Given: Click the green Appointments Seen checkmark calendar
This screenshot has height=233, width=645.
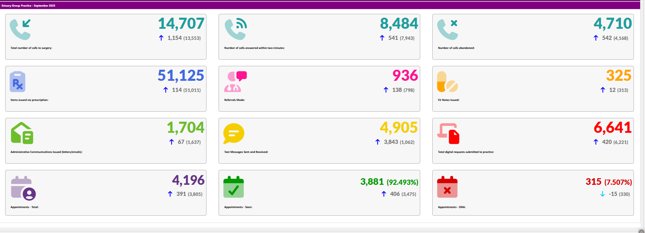Looking at the screenshot, I should point(233,187).
